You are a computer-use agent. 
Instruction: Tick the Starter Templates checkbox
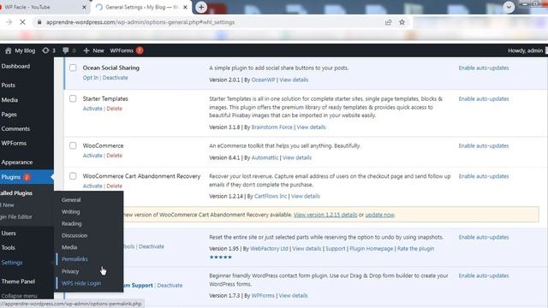(73, 99)
